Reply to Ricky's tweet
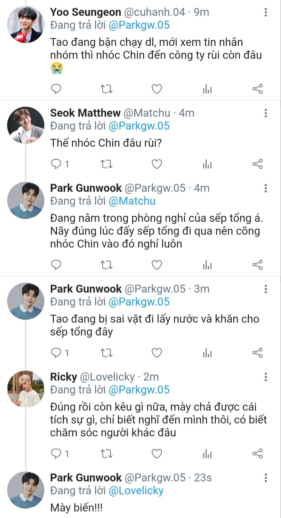Screen dimensions: 281x518 (x=56, y=454)
